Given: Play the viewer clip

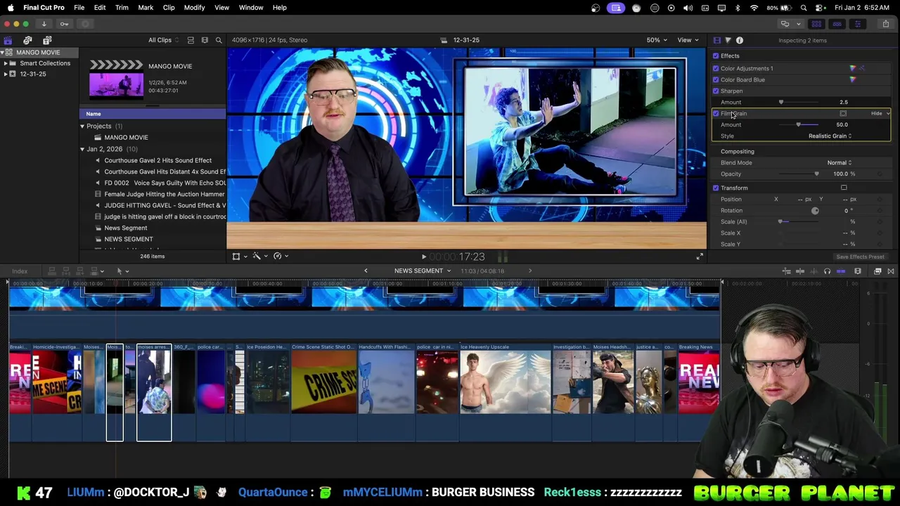Looking at the screenshot, I should (423, 257).
